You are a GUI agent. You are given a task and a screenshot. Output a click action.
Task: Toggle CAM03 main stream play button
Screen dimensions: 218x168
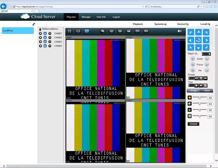coord(45,42)
